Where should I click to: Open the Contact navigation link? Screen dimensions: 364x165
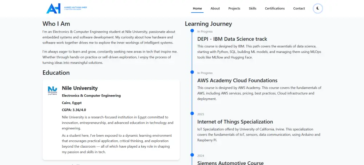299,8
